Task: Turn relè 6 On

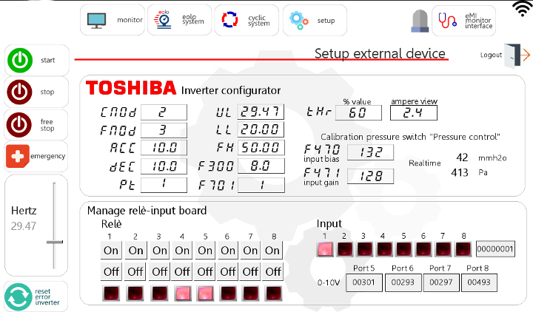Action: 228,251
